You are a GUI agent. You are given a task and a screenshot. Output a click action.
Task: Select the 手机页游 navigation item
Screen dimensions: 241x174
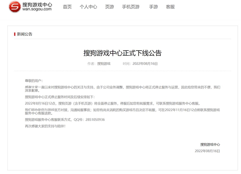(x=131, y=7)
